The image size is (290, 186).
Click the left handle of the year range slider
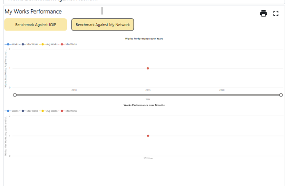pyautogui.click(x=15, y=95)
